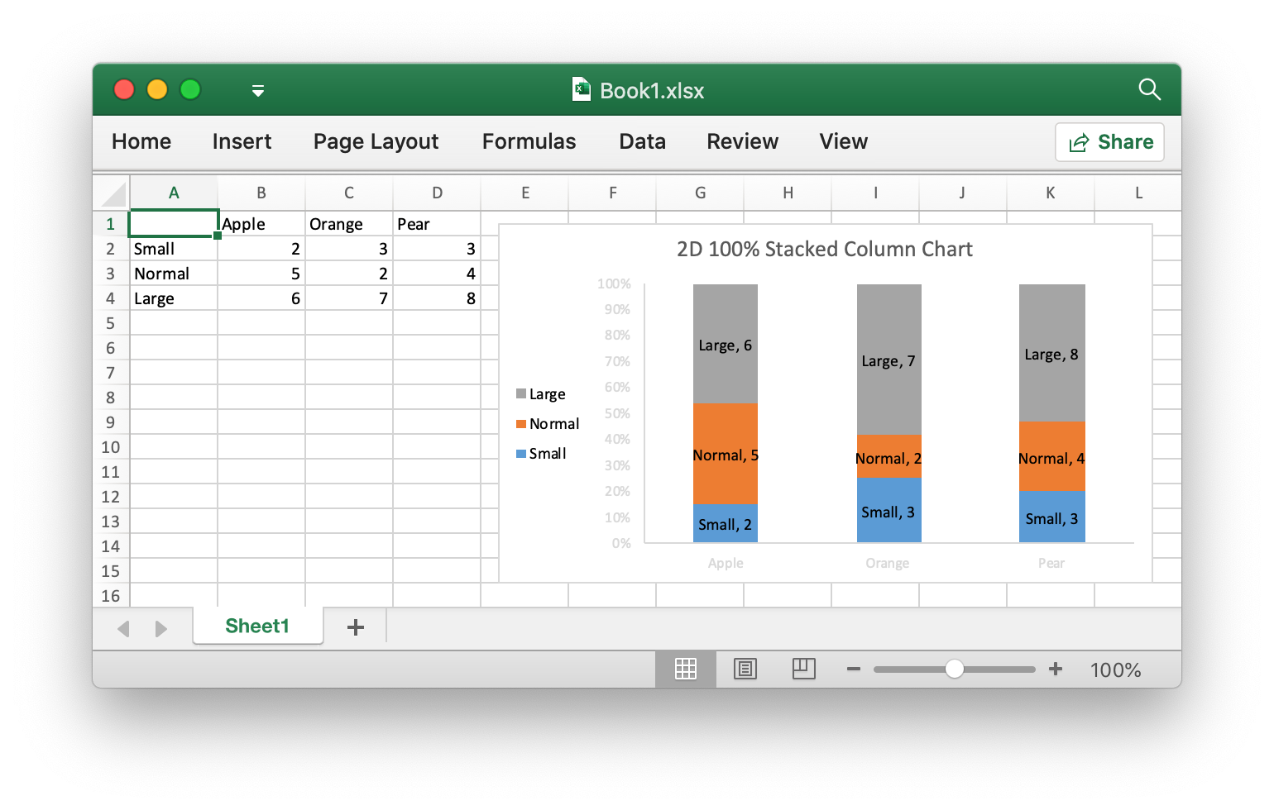Click the right sheet navigation arrow
Screen dimensions: 1274x810
point(162,628)
